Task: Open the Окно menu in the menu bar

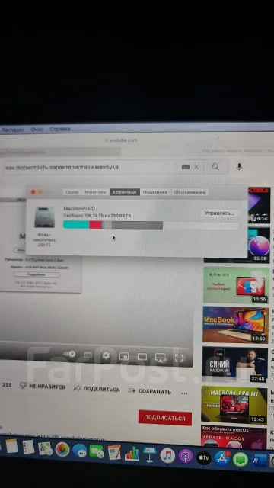Action: click(x=37, y=129)
